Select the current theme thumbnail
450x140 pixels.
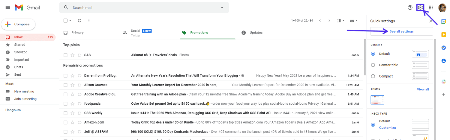click(x=377, y=100)
